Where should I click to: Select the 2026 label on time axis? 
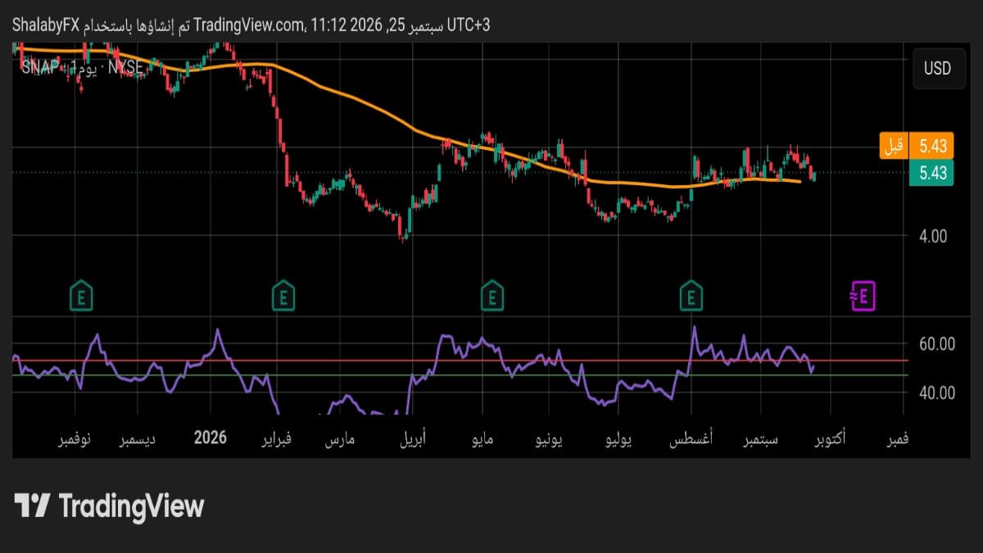(x=211, y=438)
